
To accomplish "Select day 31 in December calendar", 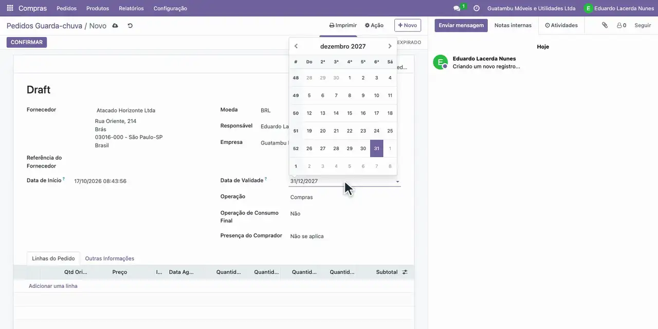I will (377, 149).
